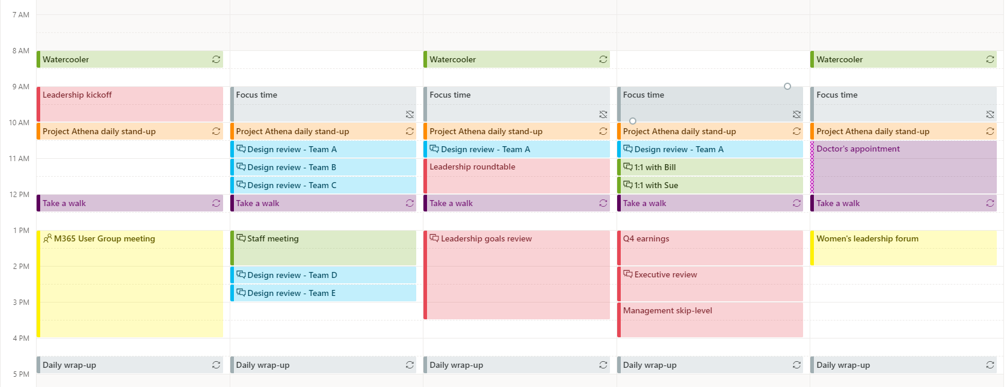Open the Q4 earnings event
Screen dimensions: 1007x387
(710, 248)
